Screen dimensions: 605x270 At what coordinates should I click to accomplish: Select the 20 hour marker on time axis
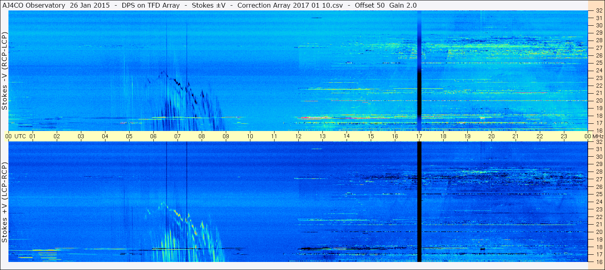[x=491, y=136]
